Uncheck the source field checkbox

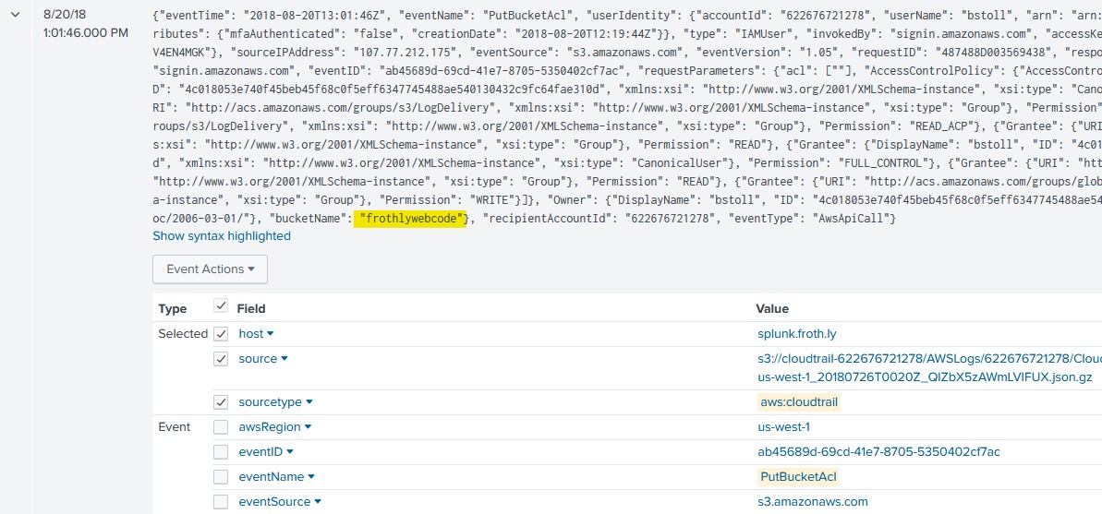(x=221, y=359)
